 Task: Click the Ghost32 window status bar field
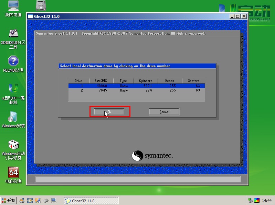tap(138, 179)
